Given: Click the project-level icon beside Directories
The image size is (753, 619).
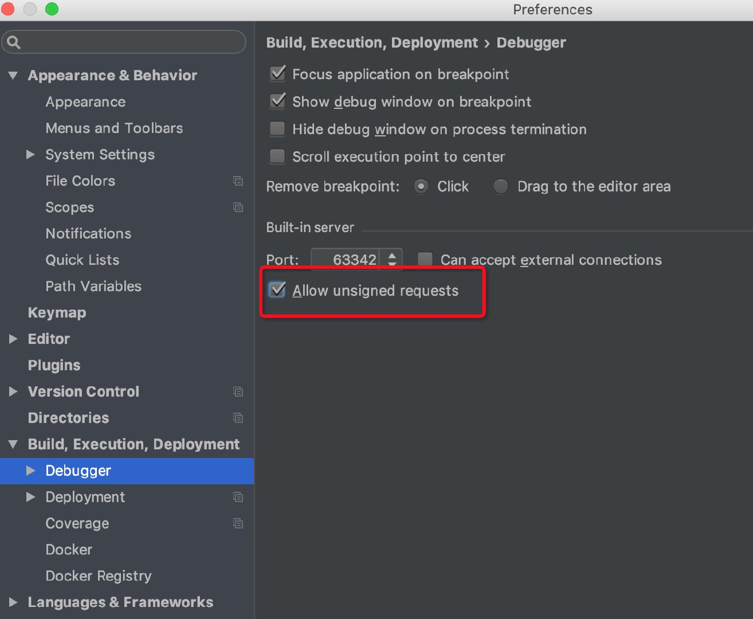Looking at the screenshot, I should (238, 418).
